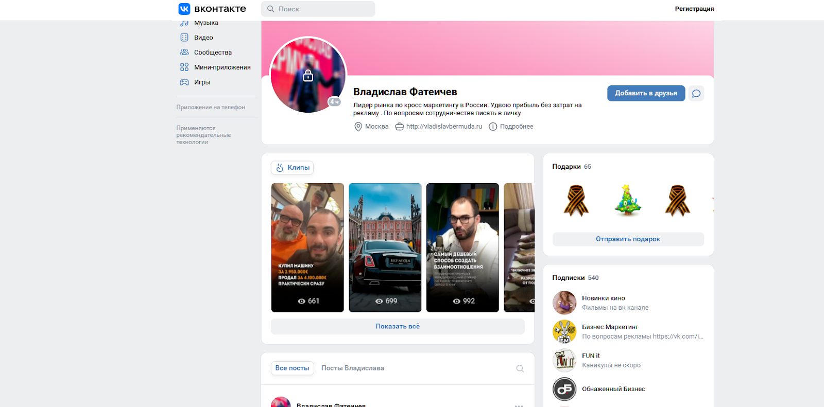Screen dimensions: 824x407
Task: Open the Обнаженный Бизнес community avatar
Action: tap(564, 389)
